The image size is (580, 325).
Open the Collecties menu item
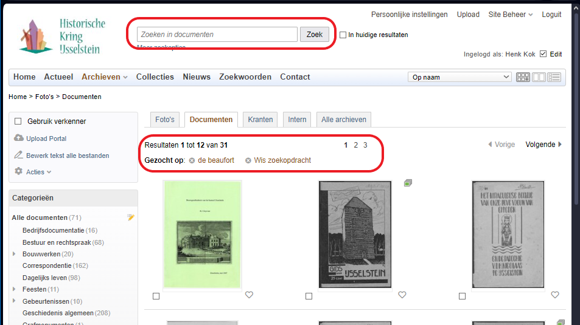coord(155,77)
